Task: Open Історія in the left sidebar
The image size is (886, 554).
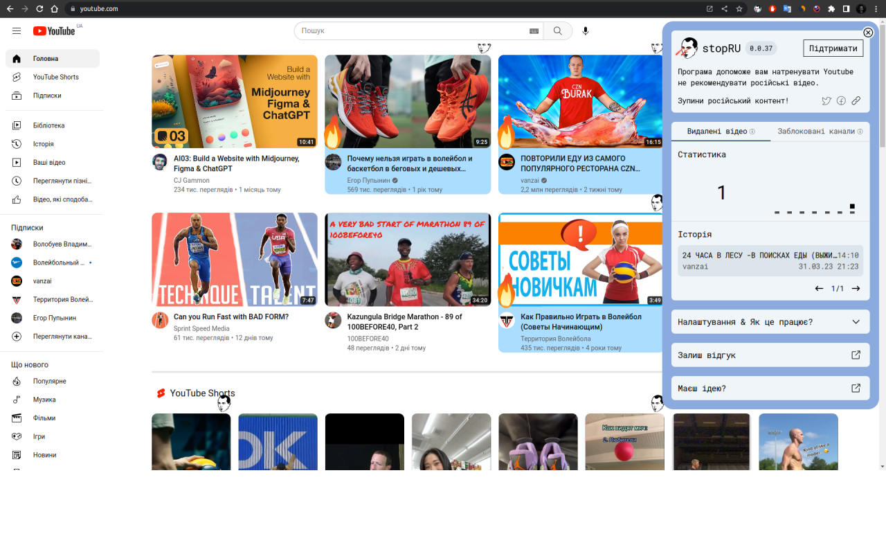Action: tap(43, 144)
